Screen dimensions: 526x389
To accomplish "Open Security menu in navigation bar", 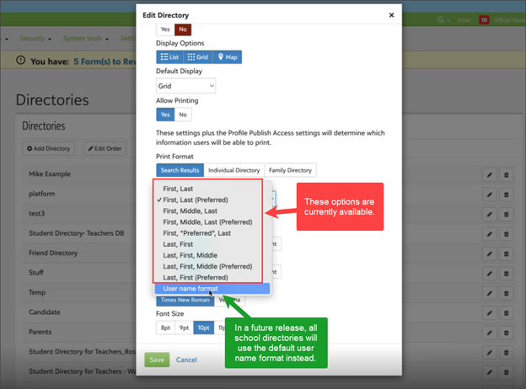I will pyautogui.click(x=34, y=38).
